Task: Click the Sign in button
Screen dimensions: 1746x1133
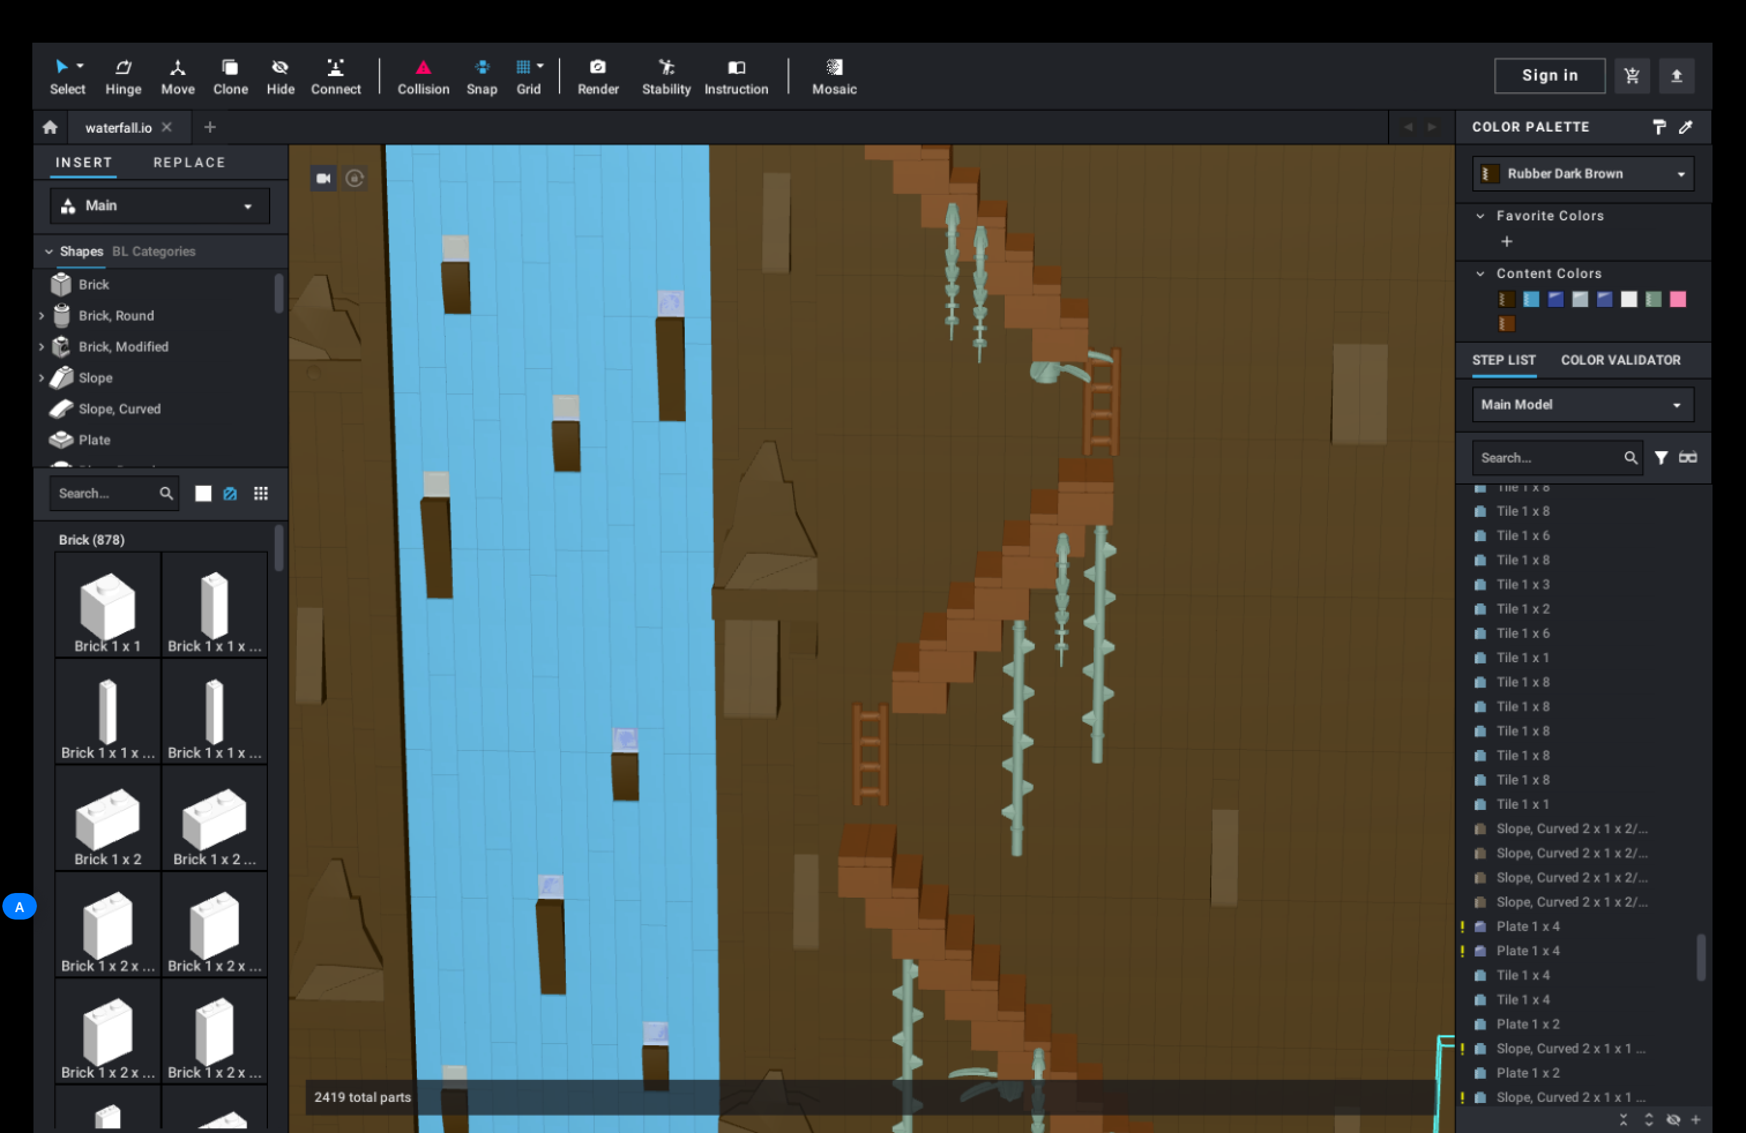Action: pyautogui.click(x=1549, y=76)
